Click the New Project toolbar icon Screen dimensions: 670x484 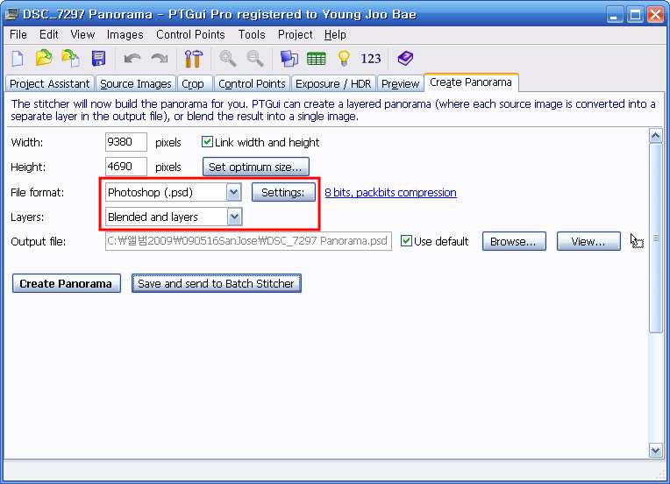18,59
